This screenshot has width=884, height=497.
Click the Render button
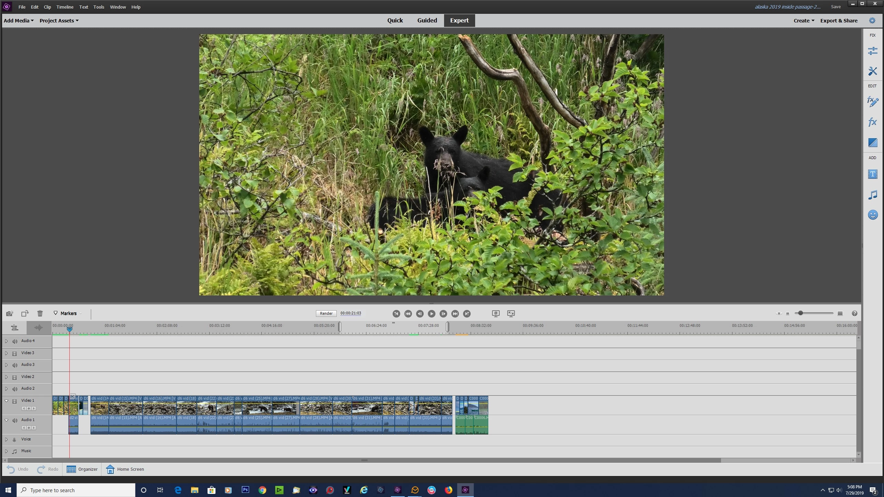pos(326,313)
